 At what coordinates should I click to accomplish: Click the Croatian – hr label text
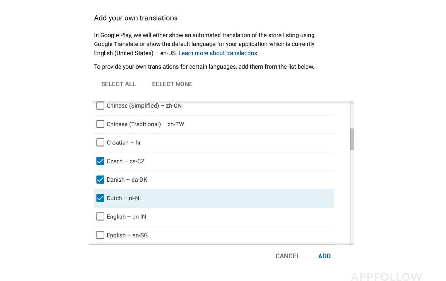pos(124,143)
